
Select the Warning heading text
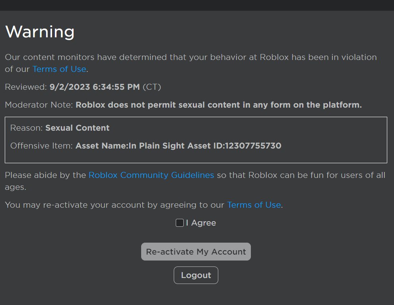40,32
